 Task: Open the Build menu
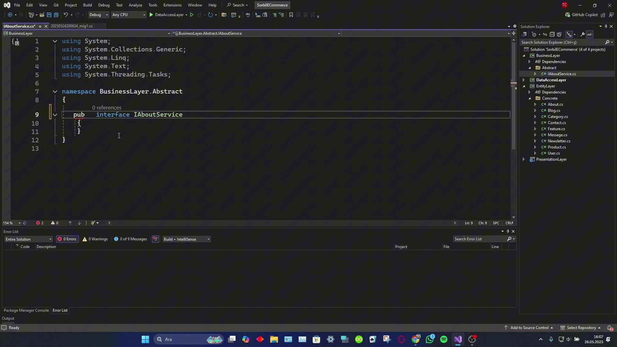point(87,5)
